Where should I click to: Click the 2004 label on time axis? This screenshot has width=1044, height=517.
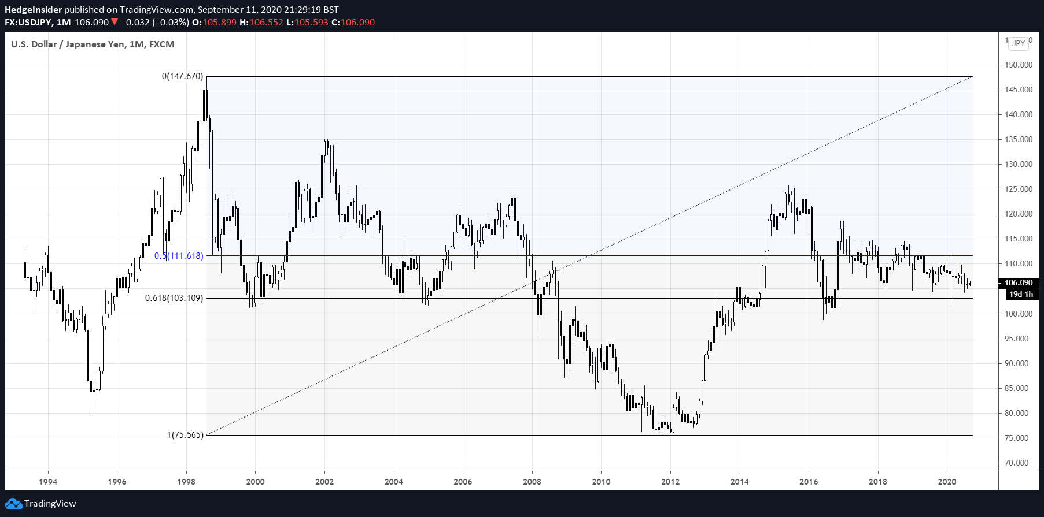[394, 482]
